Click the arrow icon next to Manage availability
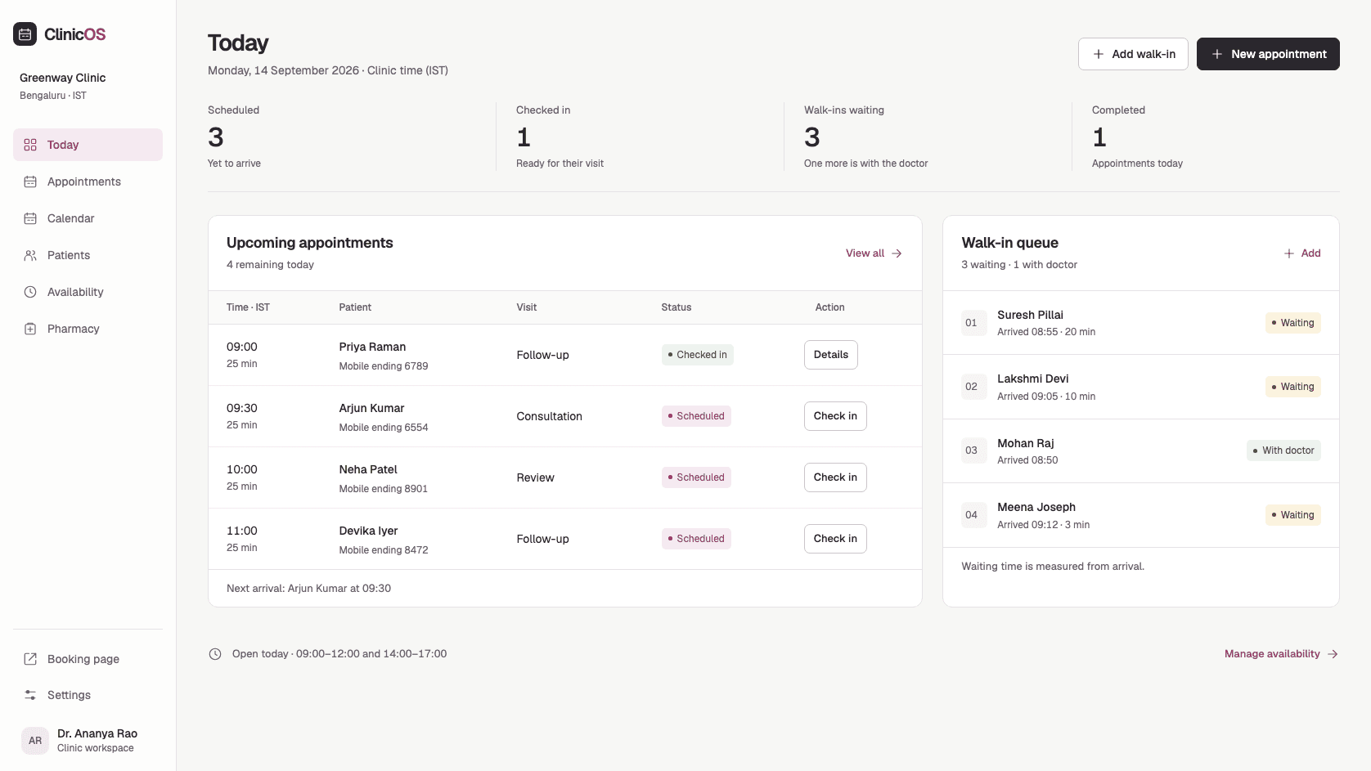 [x=1333, y=654]
